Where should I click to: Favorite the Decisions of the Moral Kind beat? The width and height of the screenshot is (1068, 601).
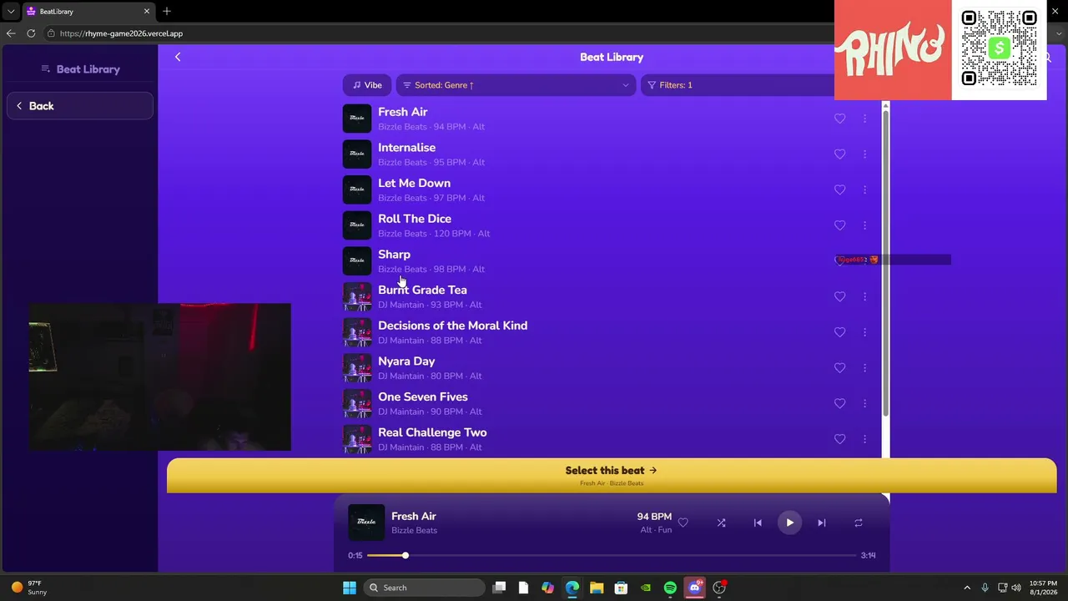click(839, 332)
